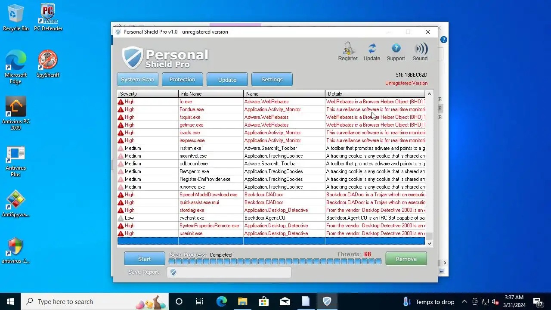Viewport: 551px width, 310px height.
Task: Select the fsquirt.exe row
Action: (271, 117)
